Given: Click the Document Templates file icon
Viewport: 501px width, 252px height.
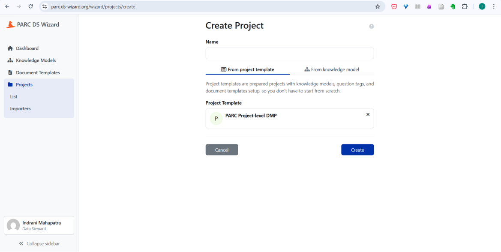Looking at the screenshot, I should click(x=10, y=72).
